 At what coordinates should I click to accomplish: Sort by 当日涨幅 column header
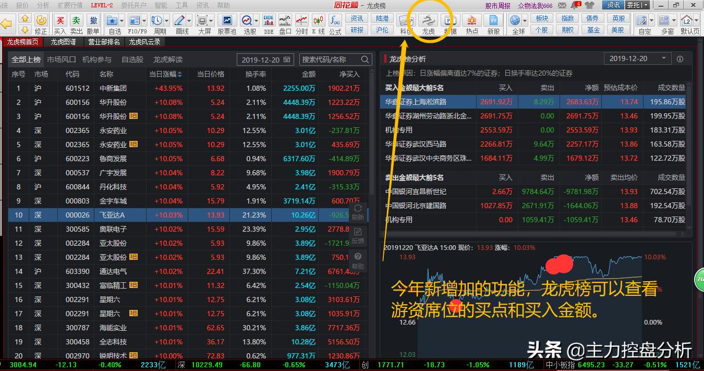(x=165, y=74)
